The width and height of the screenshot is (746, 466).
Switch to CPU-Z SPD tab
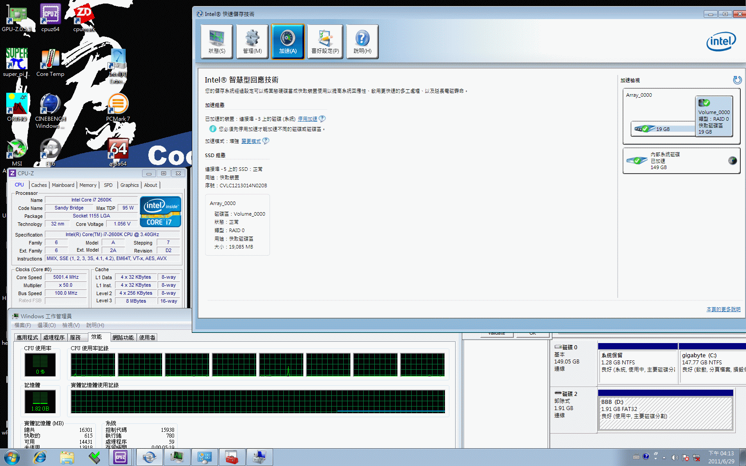point(108,185)
